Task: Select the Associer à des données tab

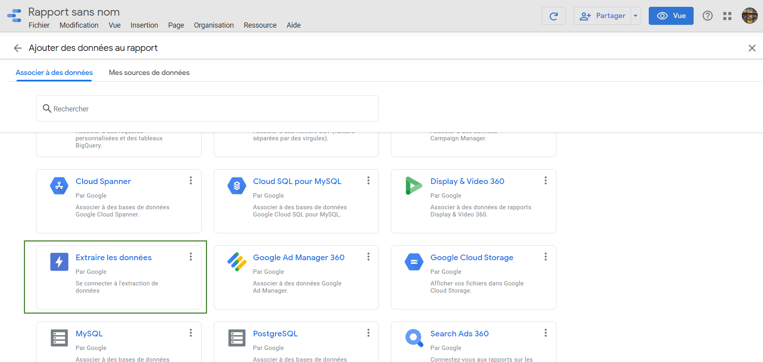Action: pos(54,73)
